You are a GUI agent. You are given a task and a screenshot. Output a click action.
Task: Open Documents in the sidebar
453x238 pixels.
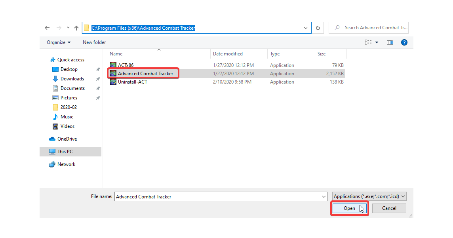click(x=72, y=88)
